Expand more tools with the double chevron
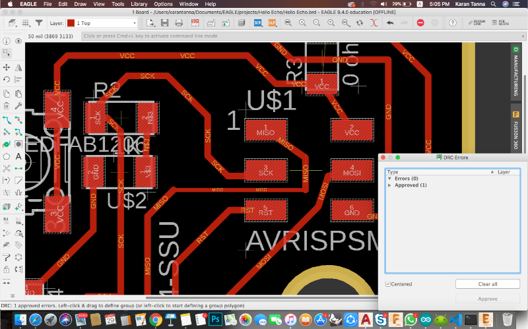The image size is (528, 329). point(13,295)
